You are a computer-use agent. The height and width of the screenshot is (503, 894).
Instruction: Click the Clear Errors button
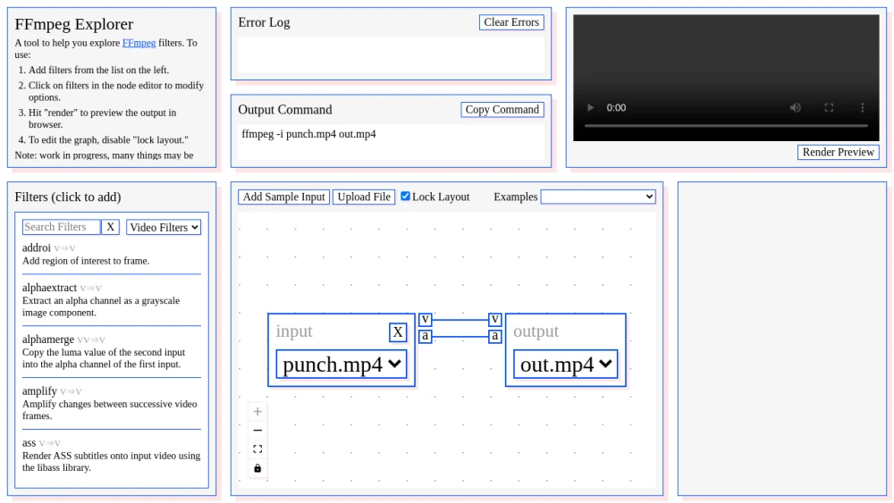coord(511,22)
